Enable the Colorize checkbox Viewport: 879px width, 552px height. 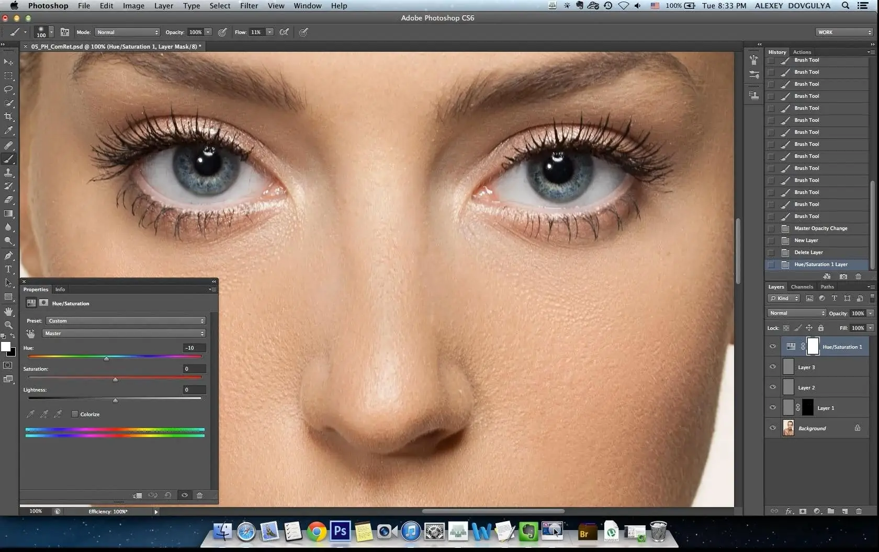(x=75, y=414)
